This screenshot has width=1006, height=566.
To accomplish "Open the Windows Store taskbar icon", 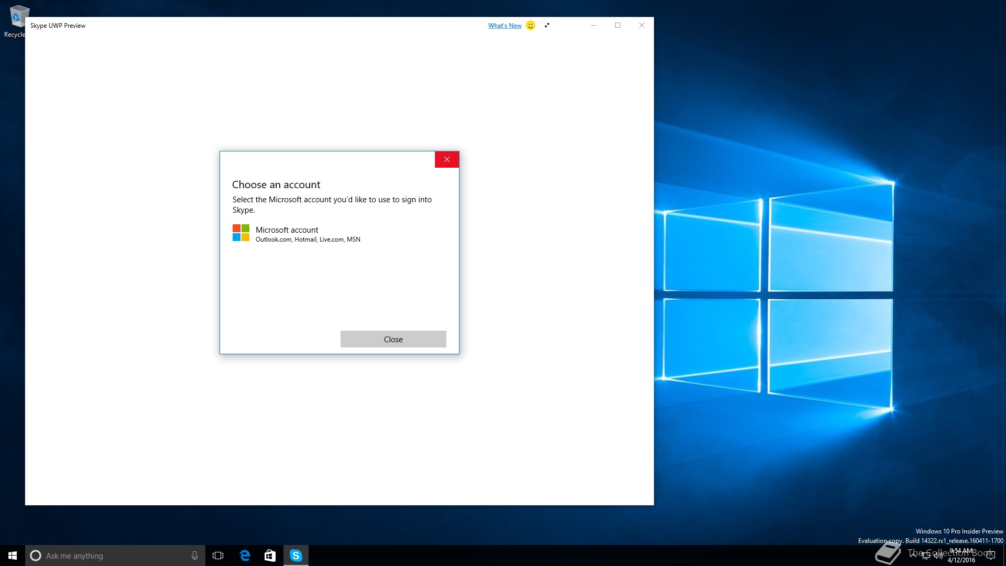I will [270, 556].
